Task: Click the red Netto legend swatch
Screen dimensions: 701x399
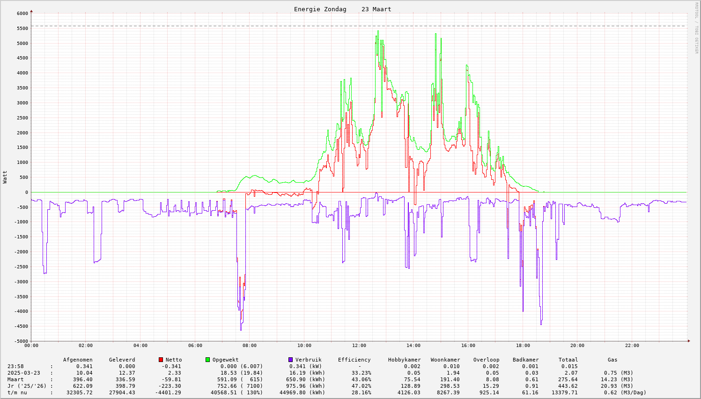Action: (161, 360)
